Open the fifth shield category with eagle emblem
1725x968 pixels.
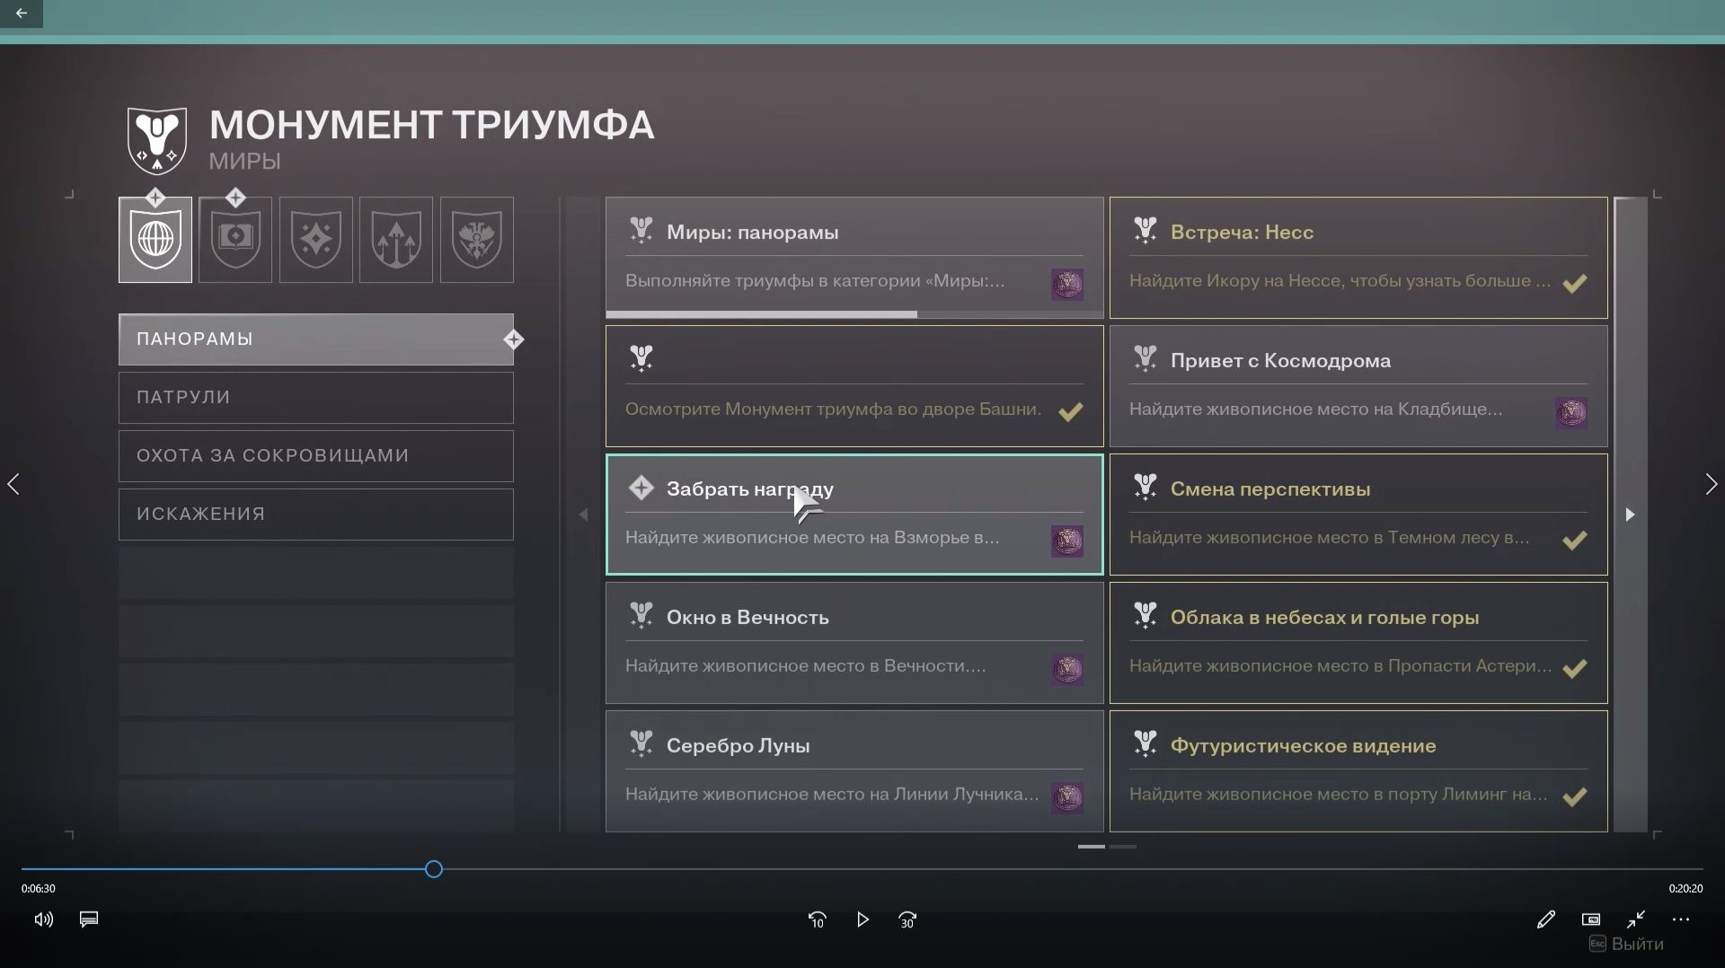[477, 240]
